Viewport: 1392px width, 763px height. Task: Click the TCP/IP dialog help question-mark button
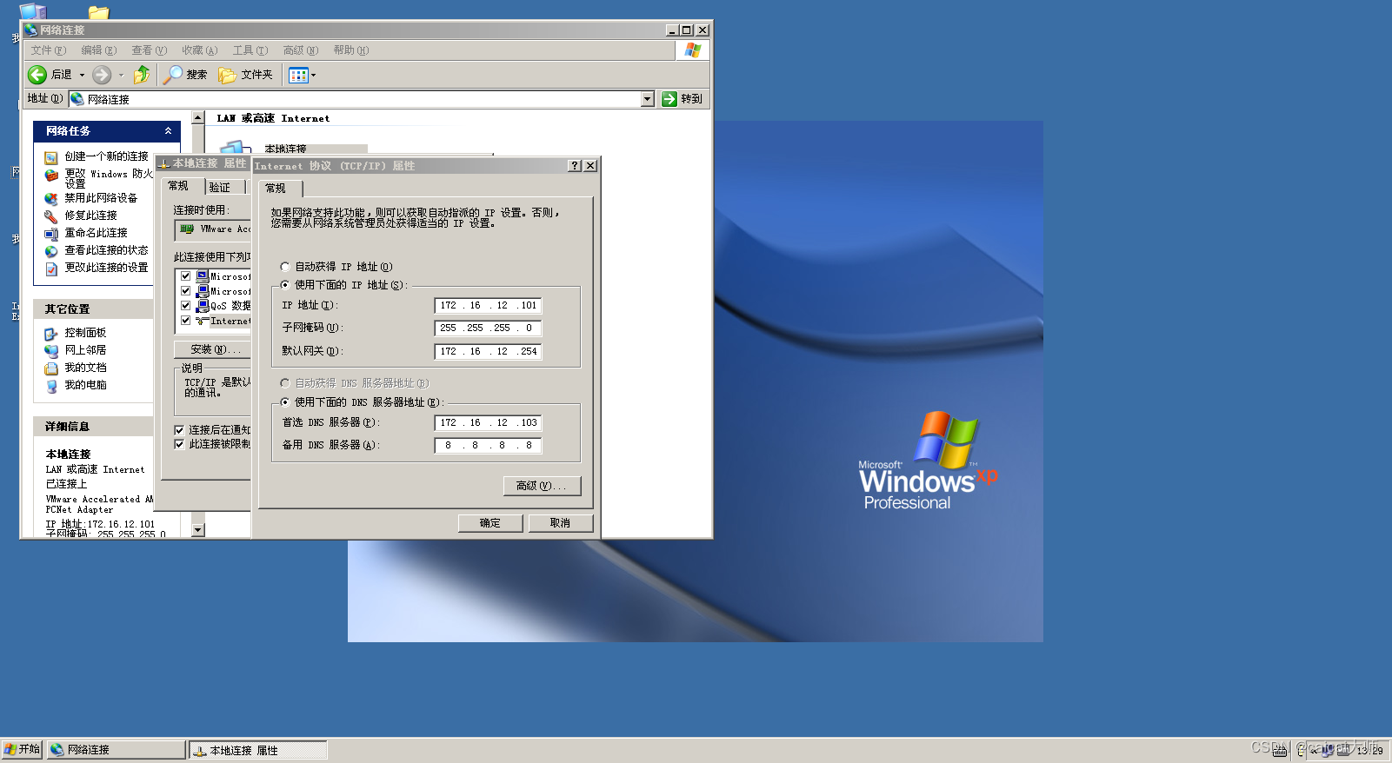pos(574,166)
